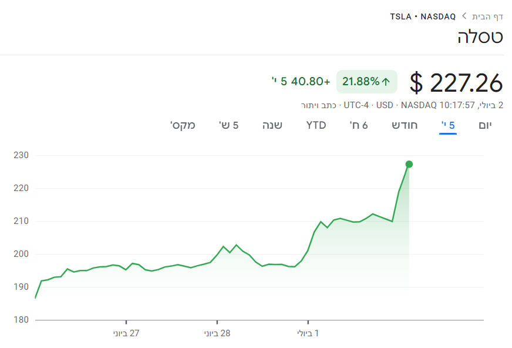The image size is (512, 348).
Task: Click the green up-arrow in percentage badge
Action: [x=386, y=82]
